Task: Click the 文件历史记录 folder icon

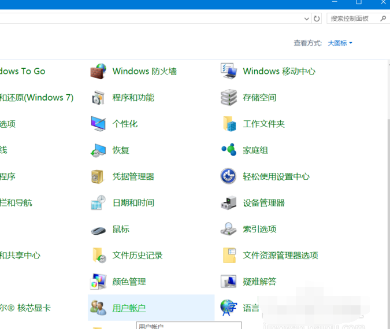Action: [99, 255]
